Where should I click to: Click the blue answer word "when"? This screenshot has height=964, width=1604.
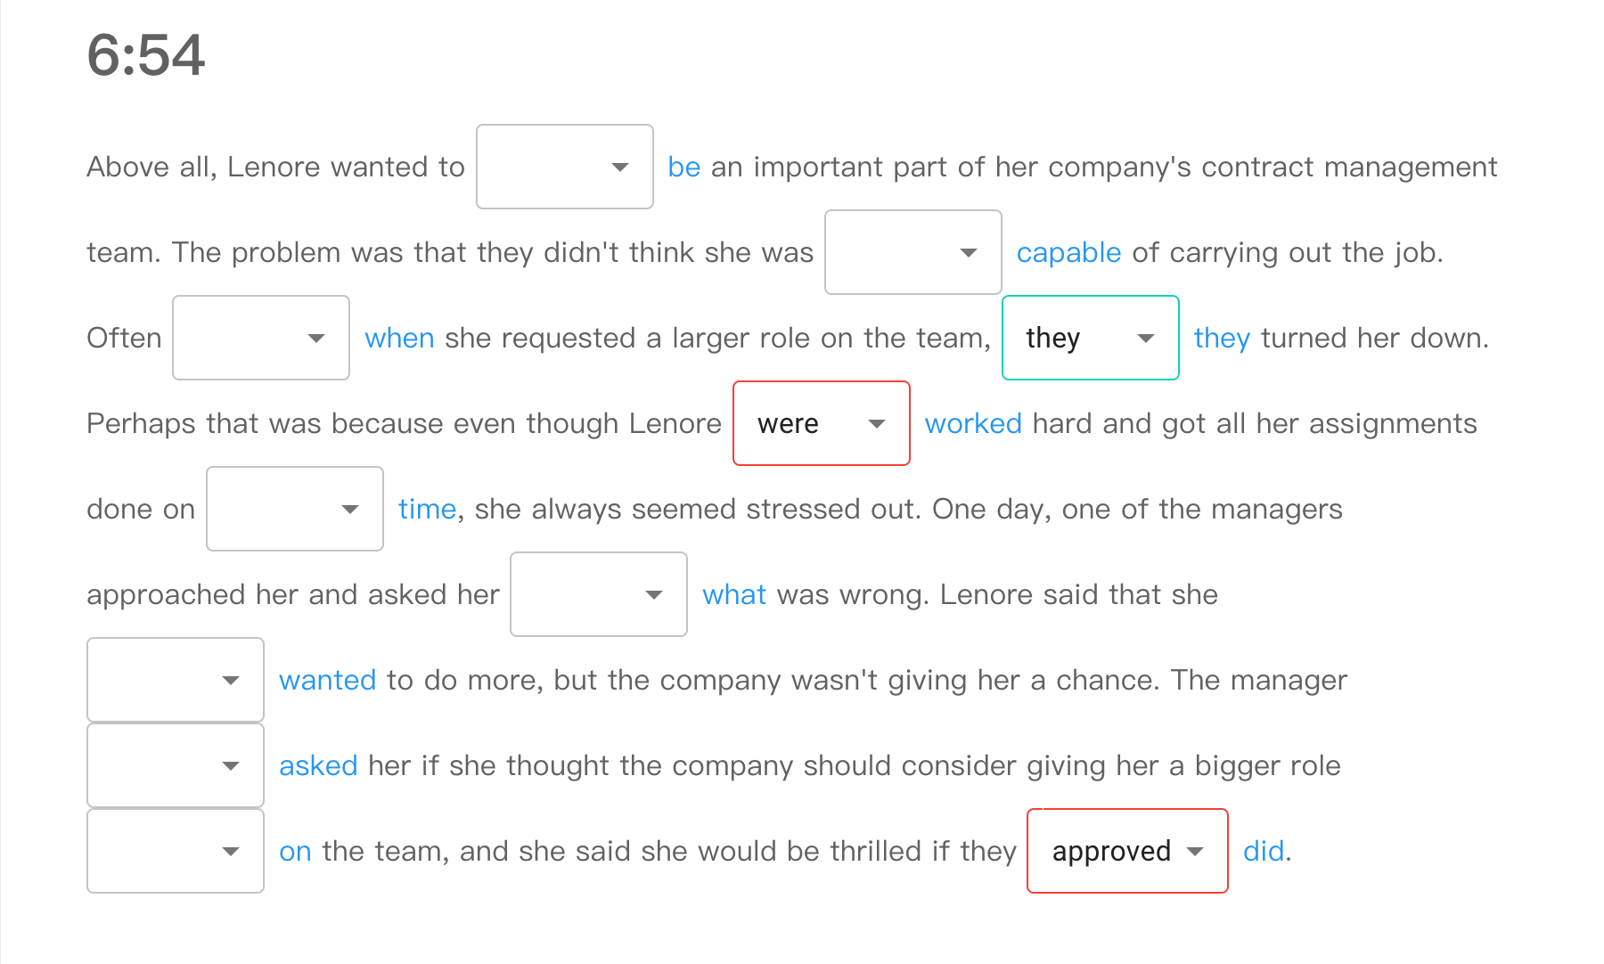pyautogui.click(x=399, y=339)
